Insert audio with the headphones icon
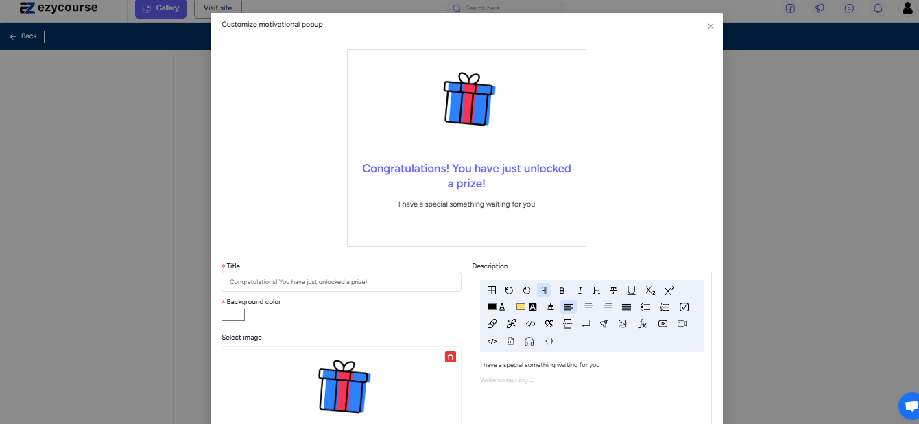The height and width of the screenshot is (424, 919). (x=529, y=341)
